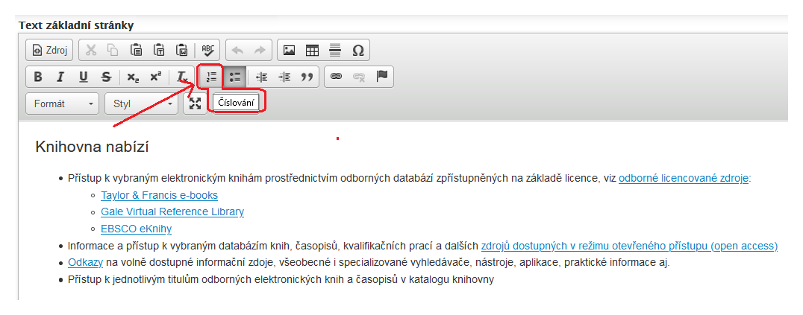Click the Decrease indent icon
803x315 pixels.
pos(261,77)
